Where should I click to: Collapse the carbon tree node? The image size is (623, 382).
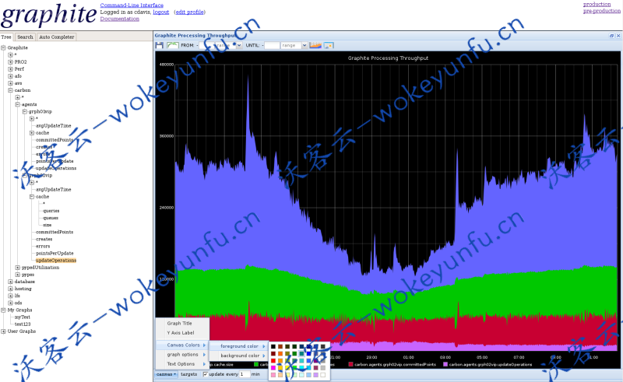[11, 90]
